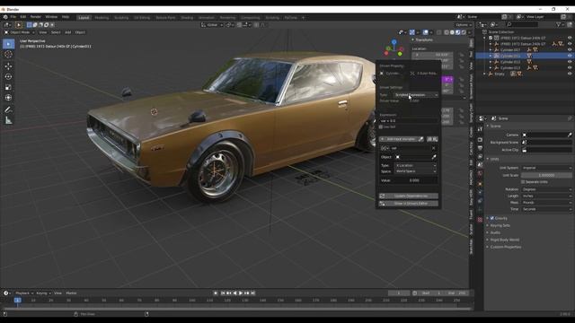Click the Unit Scale value field
Viewport: 575px width, 323px height.
coord(546,176)
